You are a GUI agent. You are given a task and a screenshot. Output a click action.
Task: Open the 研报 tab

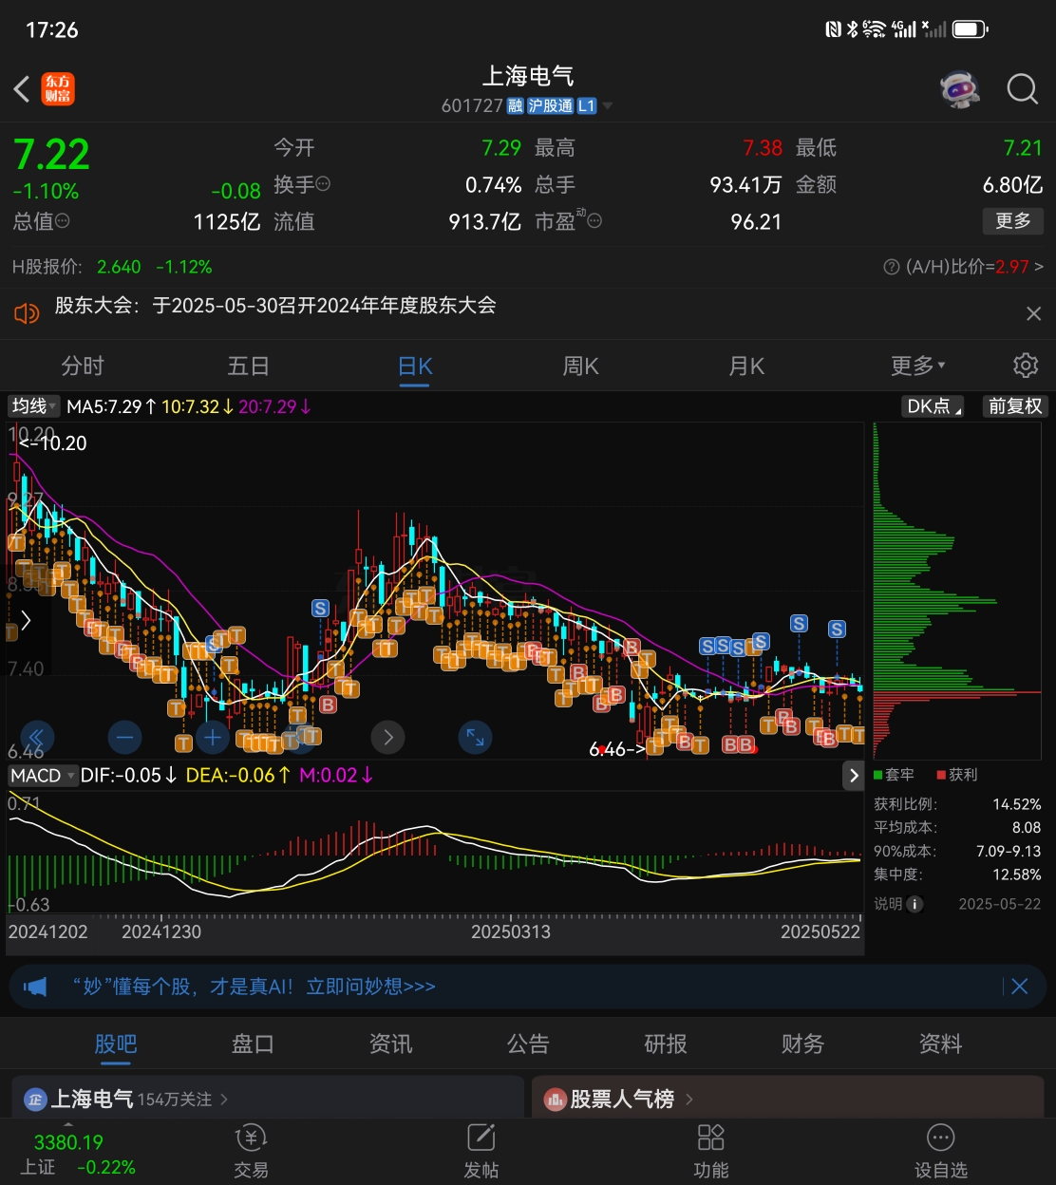(x=666, y=1044)
